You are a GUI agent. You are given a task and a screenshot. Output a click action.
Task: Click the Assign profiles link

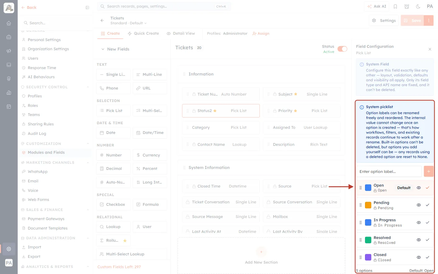pos(261,33)
